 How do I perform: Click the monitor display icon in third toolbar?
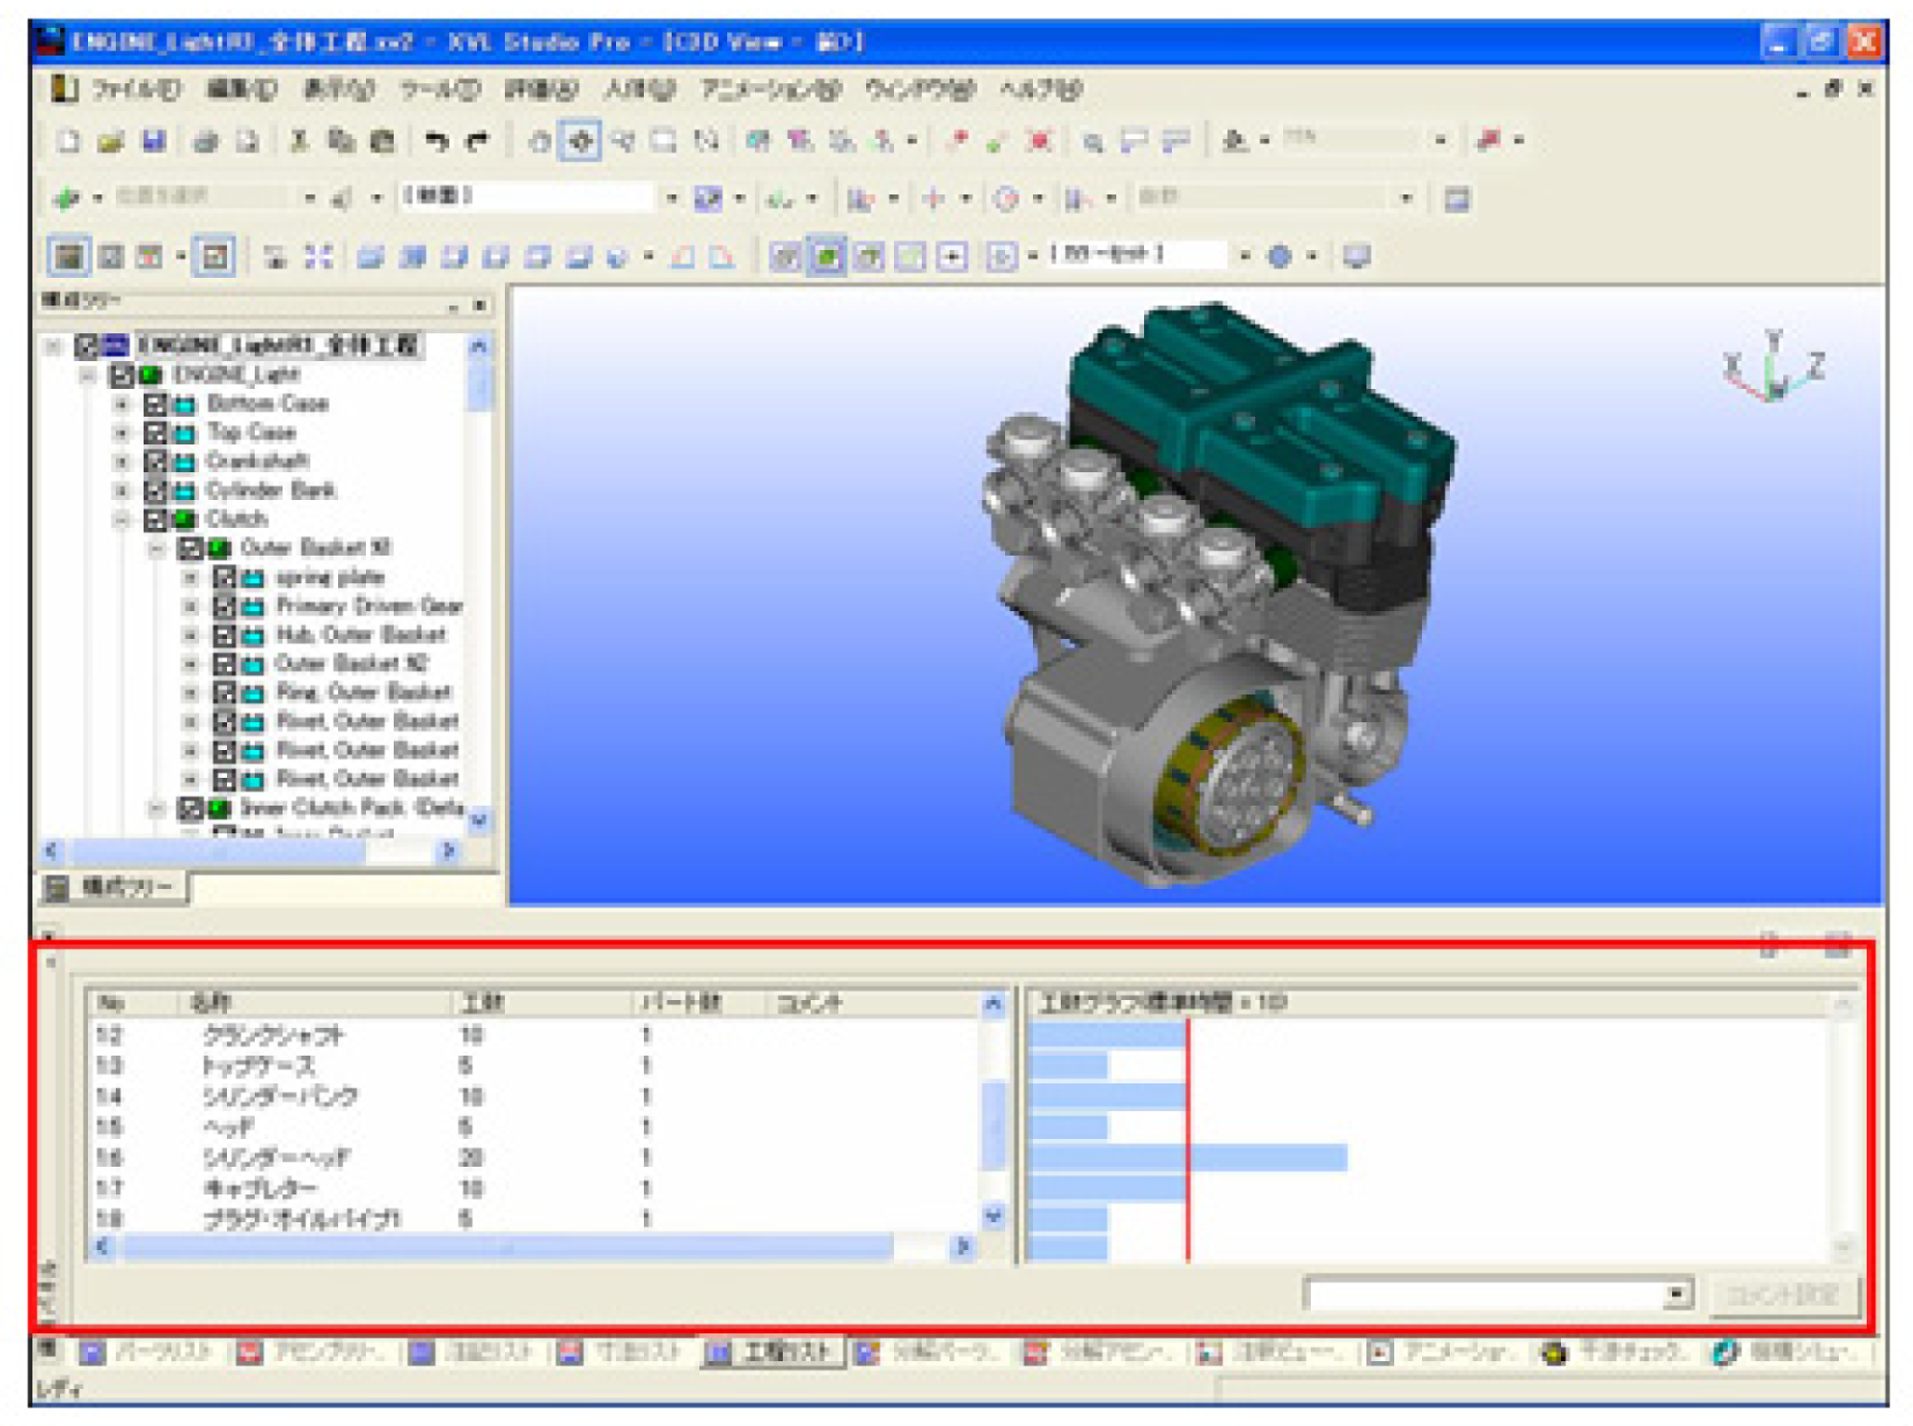[x=1357, y=256]
